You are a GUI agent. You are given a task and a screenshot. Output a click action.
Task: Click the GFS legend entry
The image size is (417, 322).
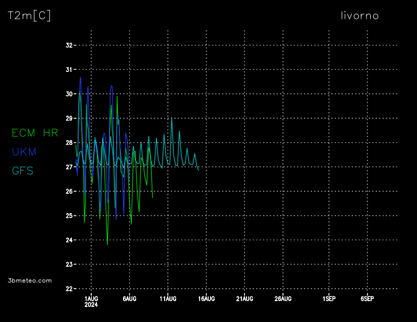(x=22, y=170)
